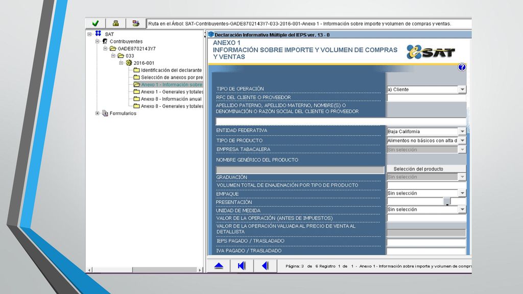Click folder icon of Anexo 8 - Información anual
The height and width of the screenshot is (294, 523).
tap(136, 99)
